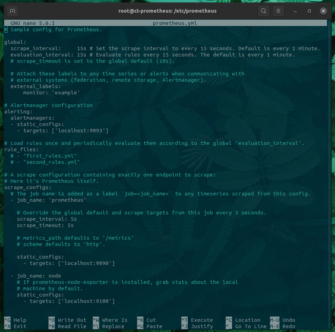This screenshot has width=335, height=332.
Task: Click the ^W Where Is shortcut
Action: (110, 320)
